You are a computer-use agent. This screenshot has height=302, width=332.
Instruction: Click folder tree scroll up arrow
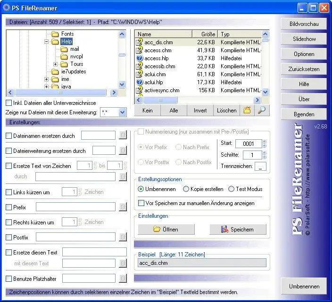122,34
